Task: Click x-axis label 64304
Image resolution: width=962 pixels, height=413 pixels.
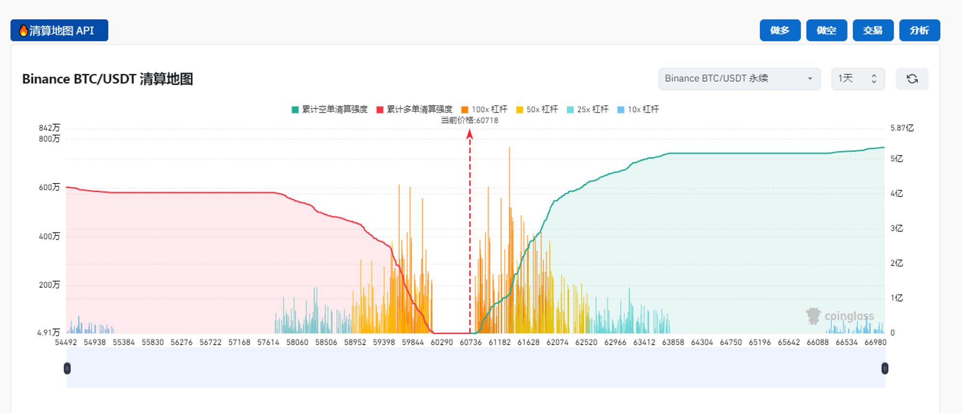Action: [x=702, y=342]
